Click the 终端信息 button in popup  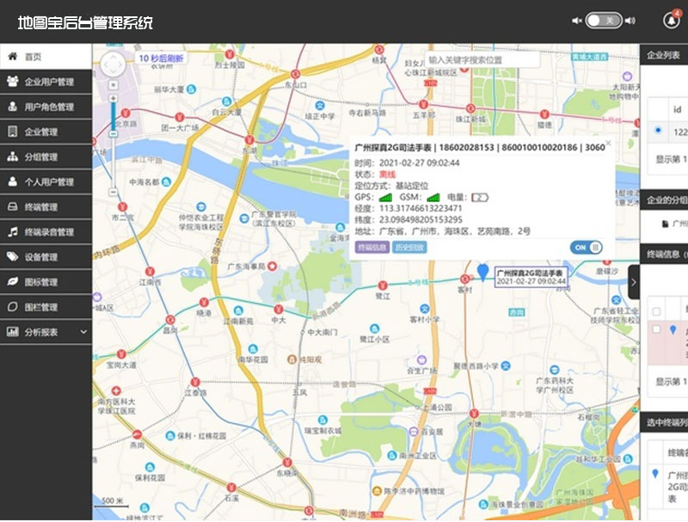click(x=372, y=248)
